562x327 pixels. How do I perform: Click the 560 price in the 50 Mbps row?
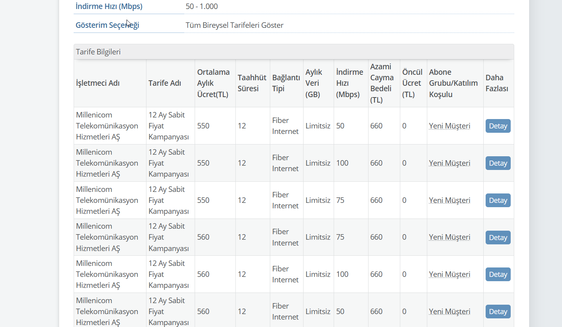point(203,311)
